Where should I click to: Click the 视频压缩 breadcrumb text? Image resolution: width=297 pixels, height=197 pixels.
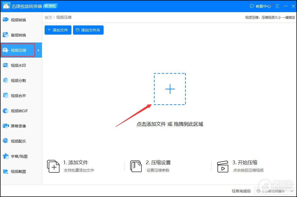64,17
